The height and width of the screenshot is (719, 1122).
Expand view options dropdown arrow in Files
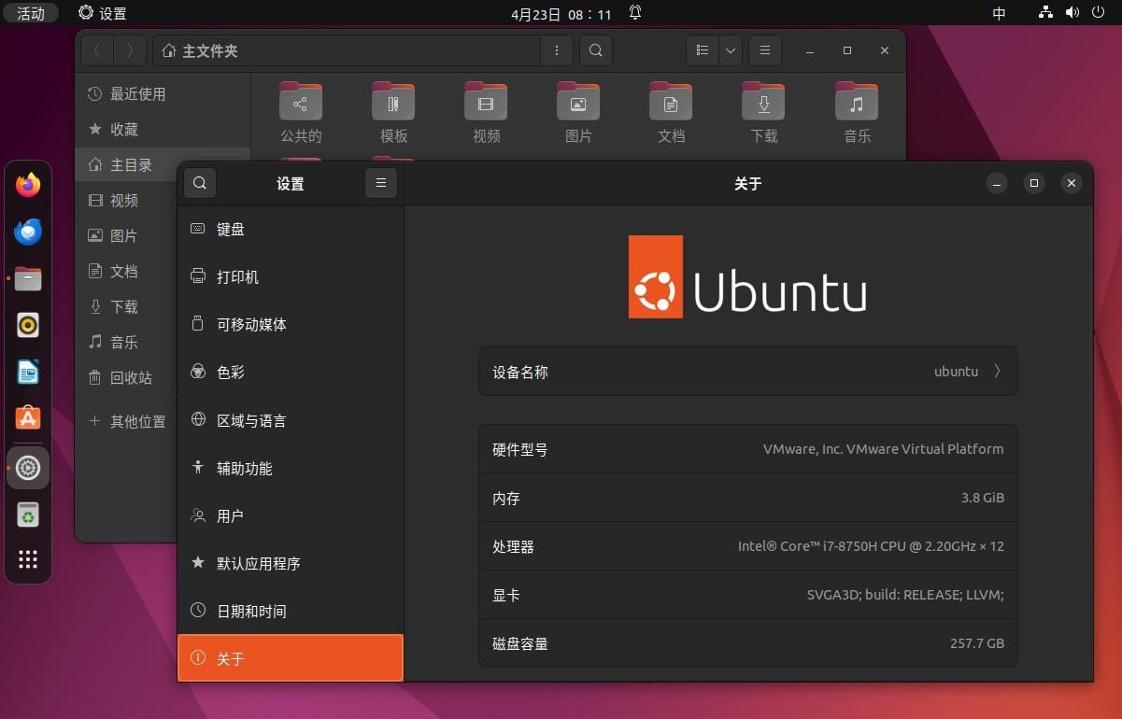(x=730, y=50)
